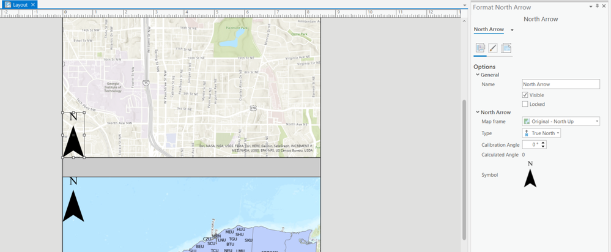Image resolution: width=611 pixels, height=252 pixels.
Task: Click the vertical scrollbar of the layout view
Action: pos(464,169)
